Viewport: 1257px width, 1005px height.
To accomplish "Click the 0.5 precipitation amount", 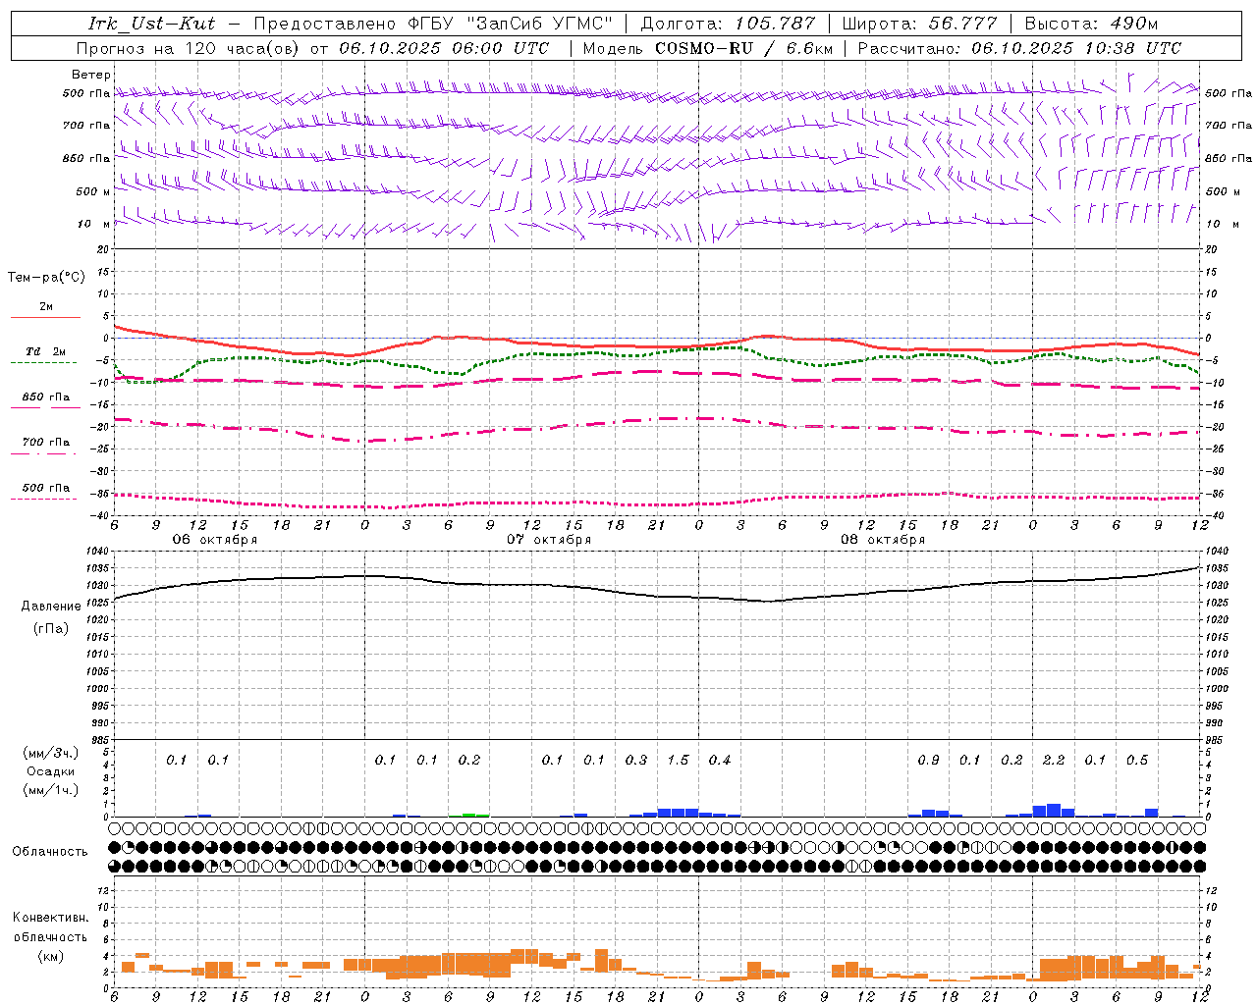I will [1137, 760].
